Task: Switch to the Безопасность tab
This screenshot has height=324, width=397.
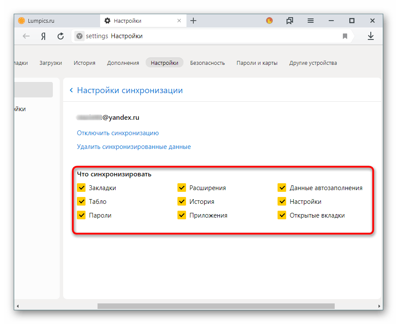Action: coord(208,63)
